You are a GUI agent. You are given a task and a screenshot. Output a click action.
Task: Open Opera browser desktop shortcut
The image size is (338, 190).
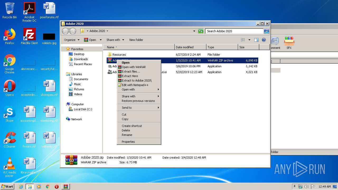coord(10,88)
